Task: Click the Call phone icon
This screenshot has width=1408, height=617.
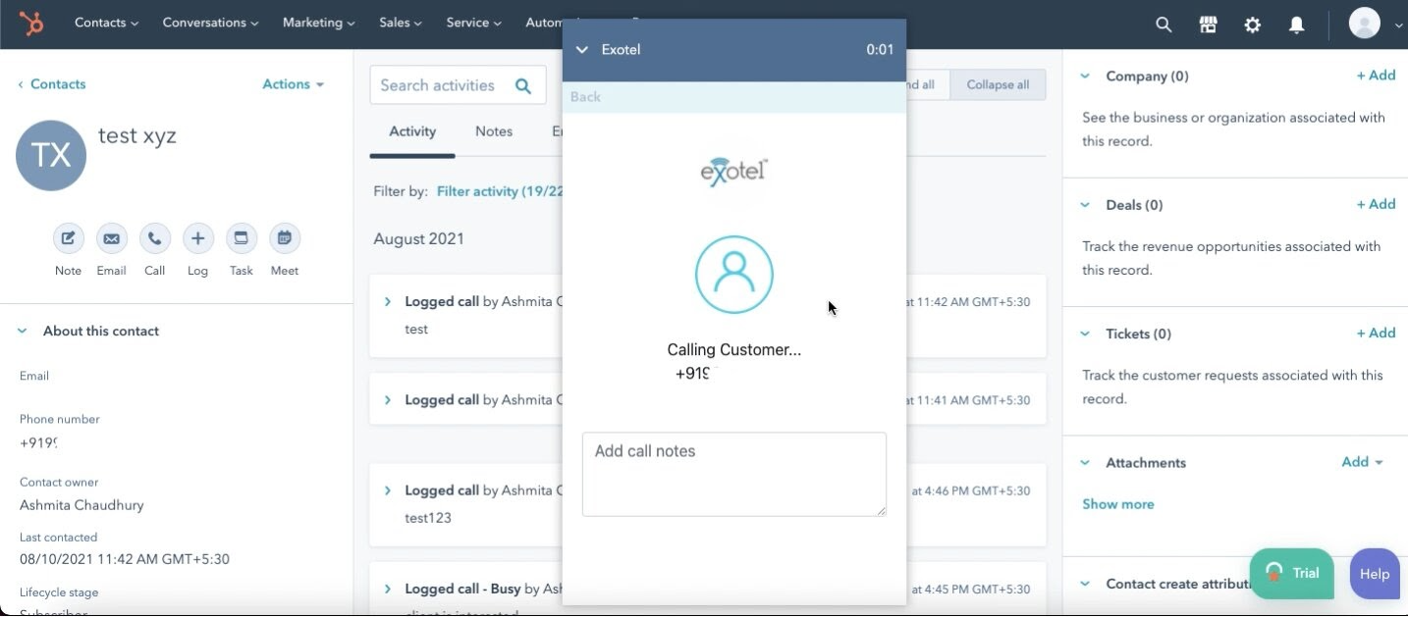Action: (x=154, y=238)
